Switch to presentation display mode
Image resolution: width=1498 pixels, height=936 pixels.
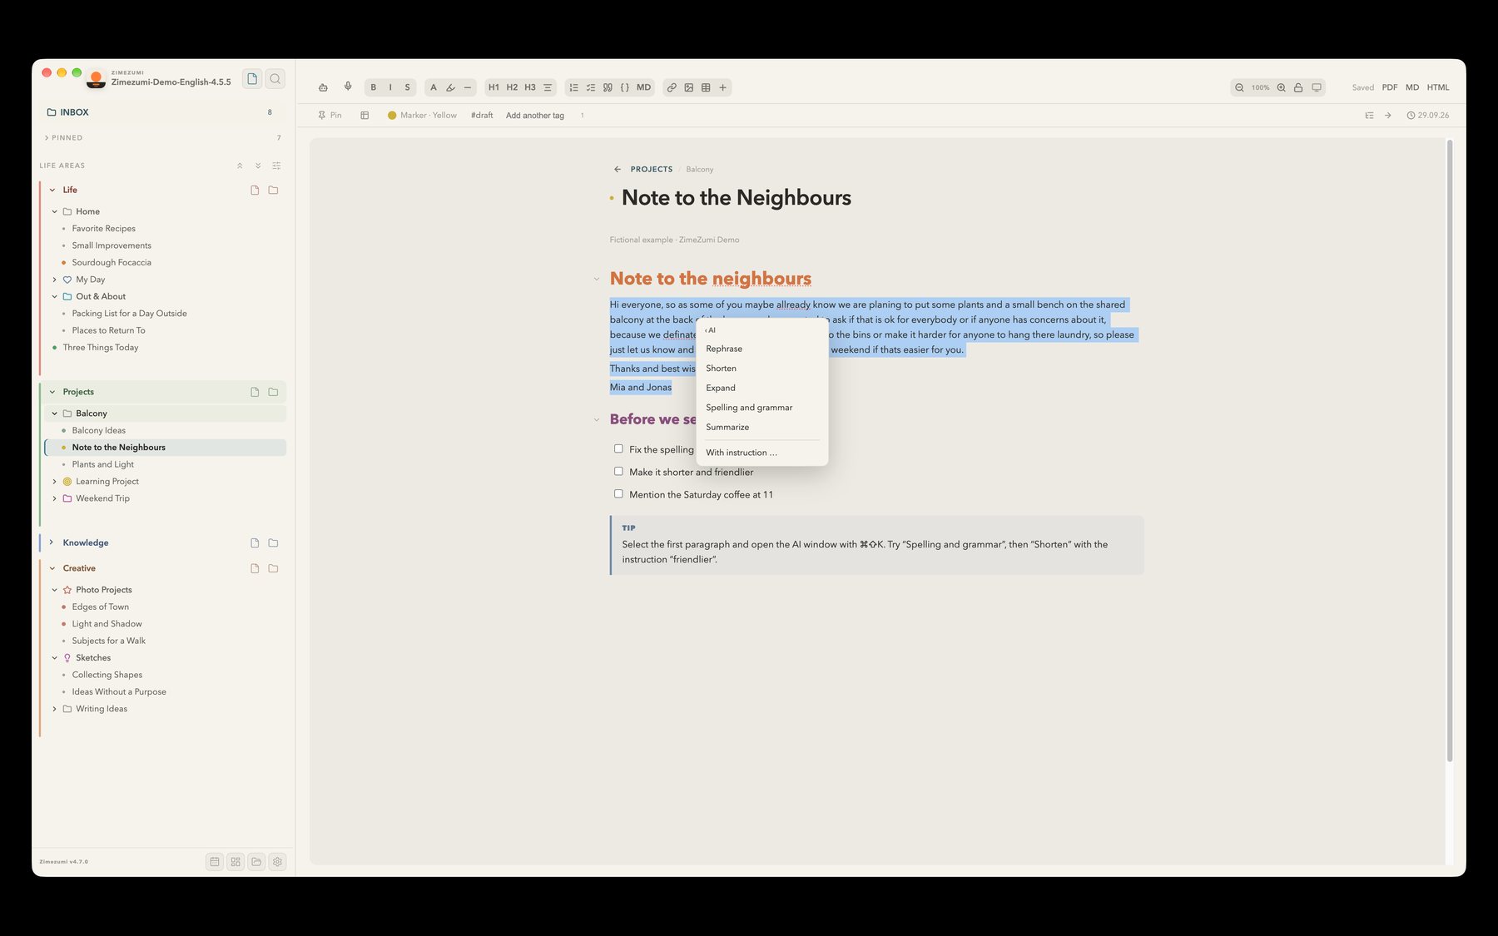coord(1317,87)
